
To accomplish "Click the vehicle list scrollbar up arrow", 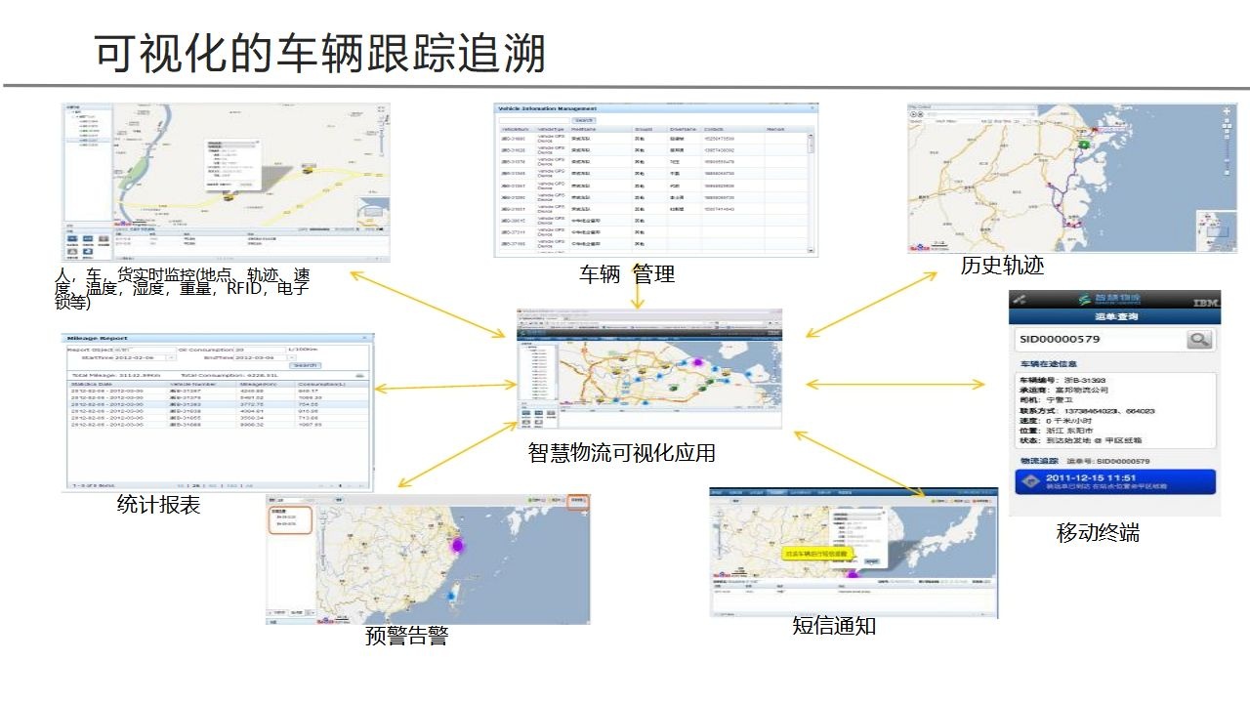I will pyautogui.click(x=810, y=137).
